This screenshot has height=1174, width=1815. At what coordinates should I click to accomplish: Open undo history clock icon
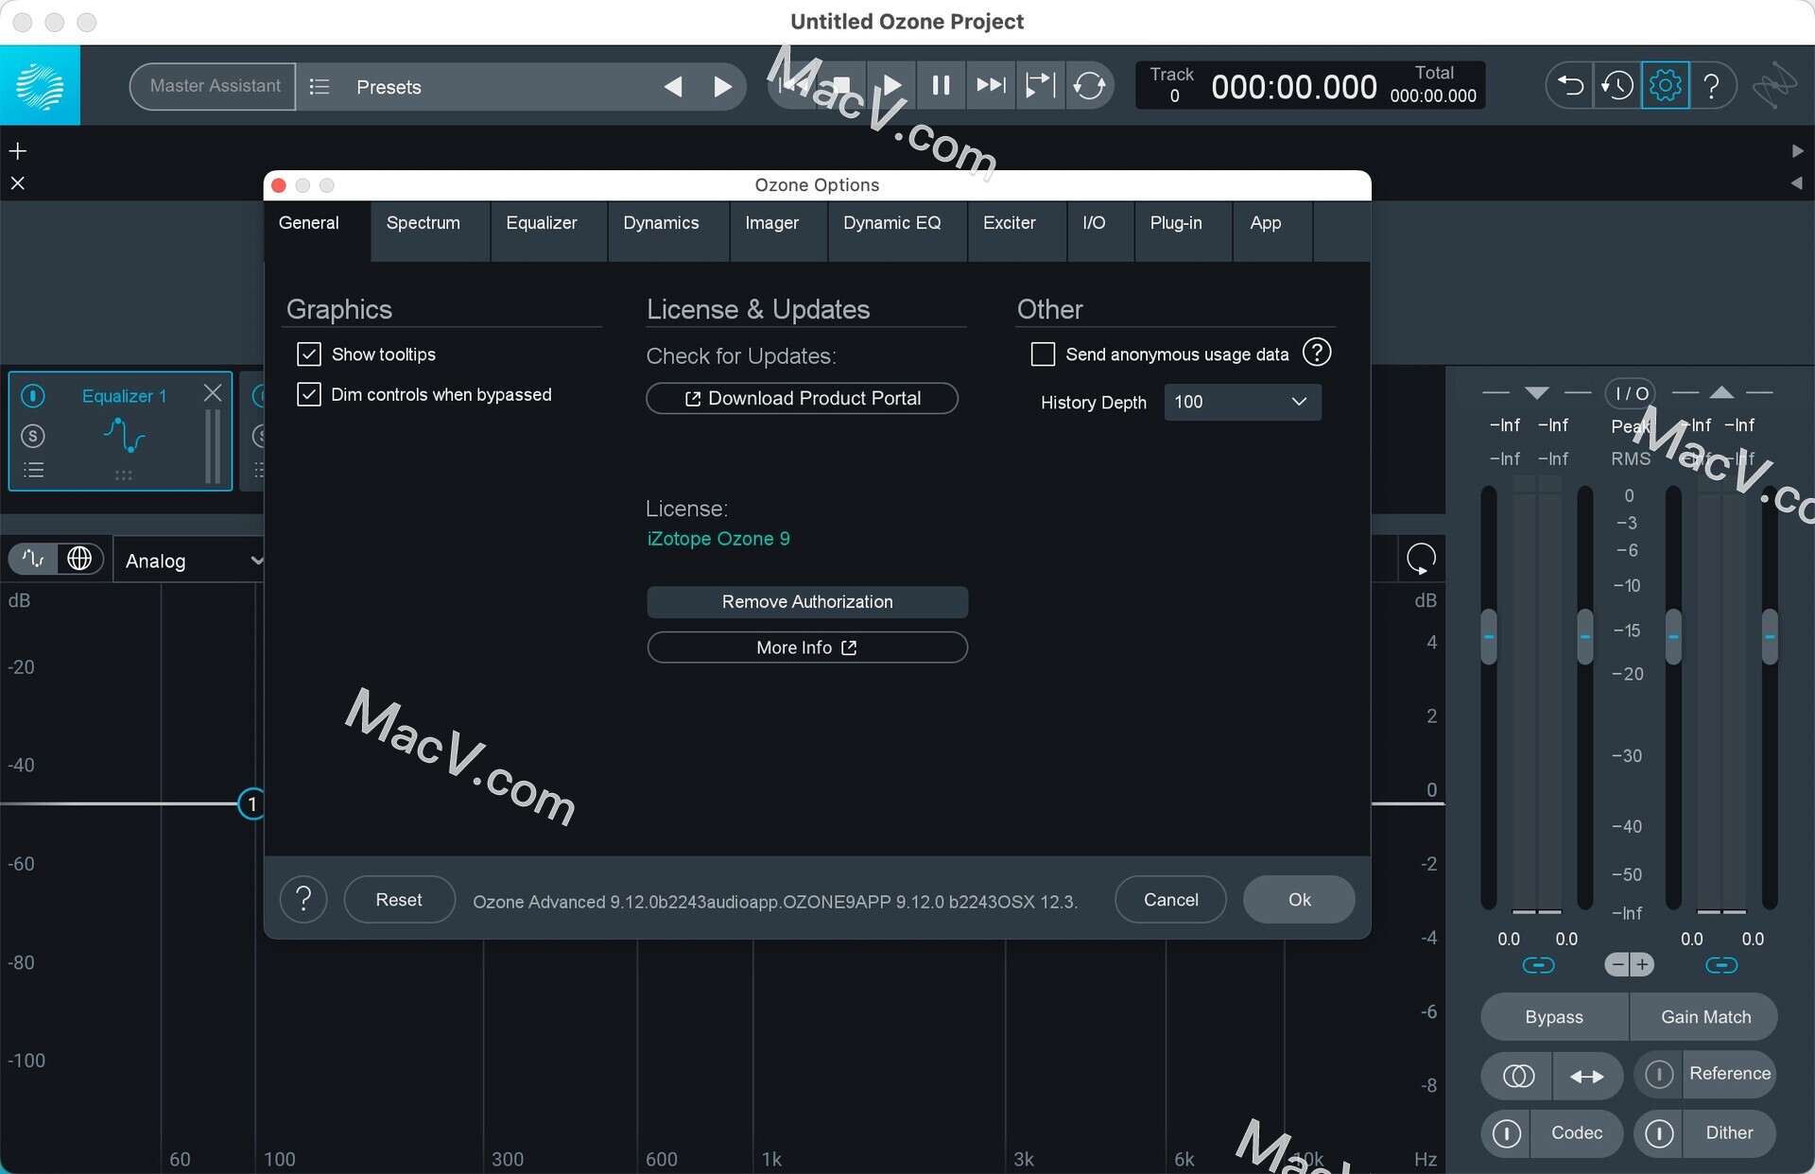click(1616, 86)
